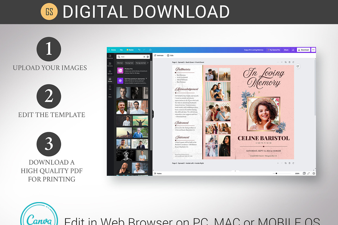Duplicate Page 1 using the copy icon
This screenshot has width=338, height=225.
point(286,62)
